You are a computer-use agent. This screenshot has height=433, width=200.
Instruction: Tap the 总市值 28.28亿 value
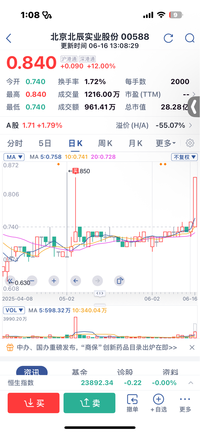coord(175,107)
